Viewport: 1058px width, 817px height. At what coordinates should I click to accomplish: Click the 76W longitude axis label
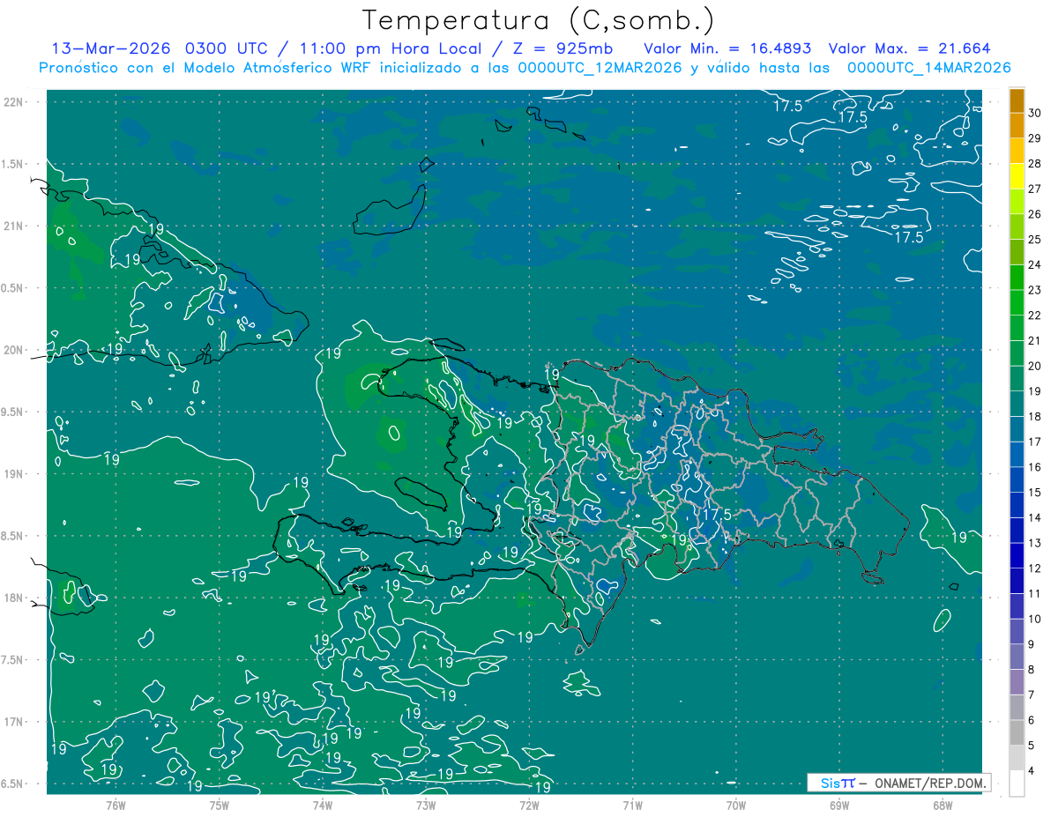tap(115, 805)
